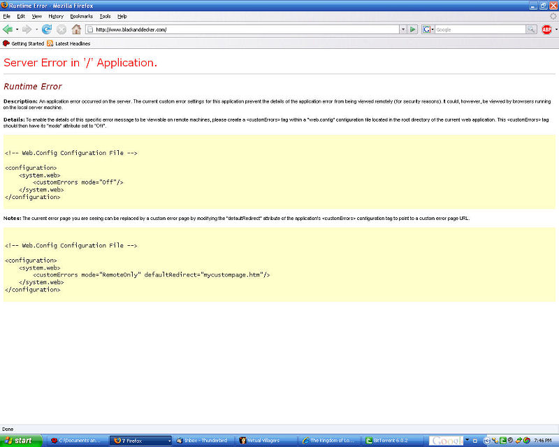Click inside the URL address field
Screen dimensions: 559x447
tap(245, 29)
